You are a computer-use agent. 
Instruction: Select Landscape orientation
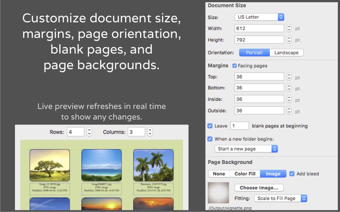click(x=286, y=53)
